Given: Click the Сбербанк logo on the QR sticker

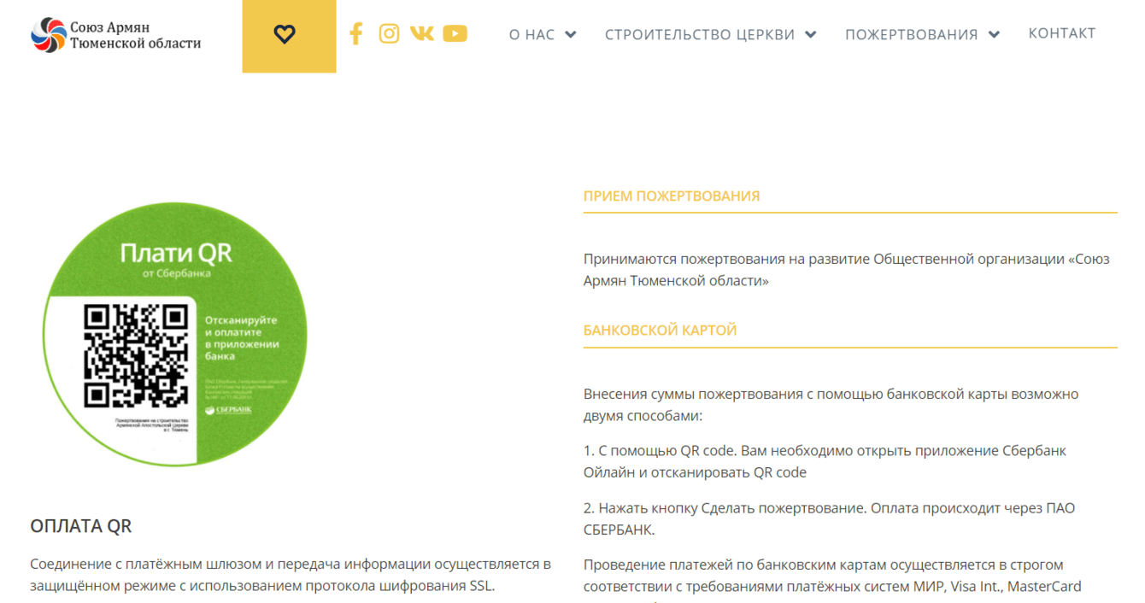Looking at the screenshot, I should click(x=229, y=410).
